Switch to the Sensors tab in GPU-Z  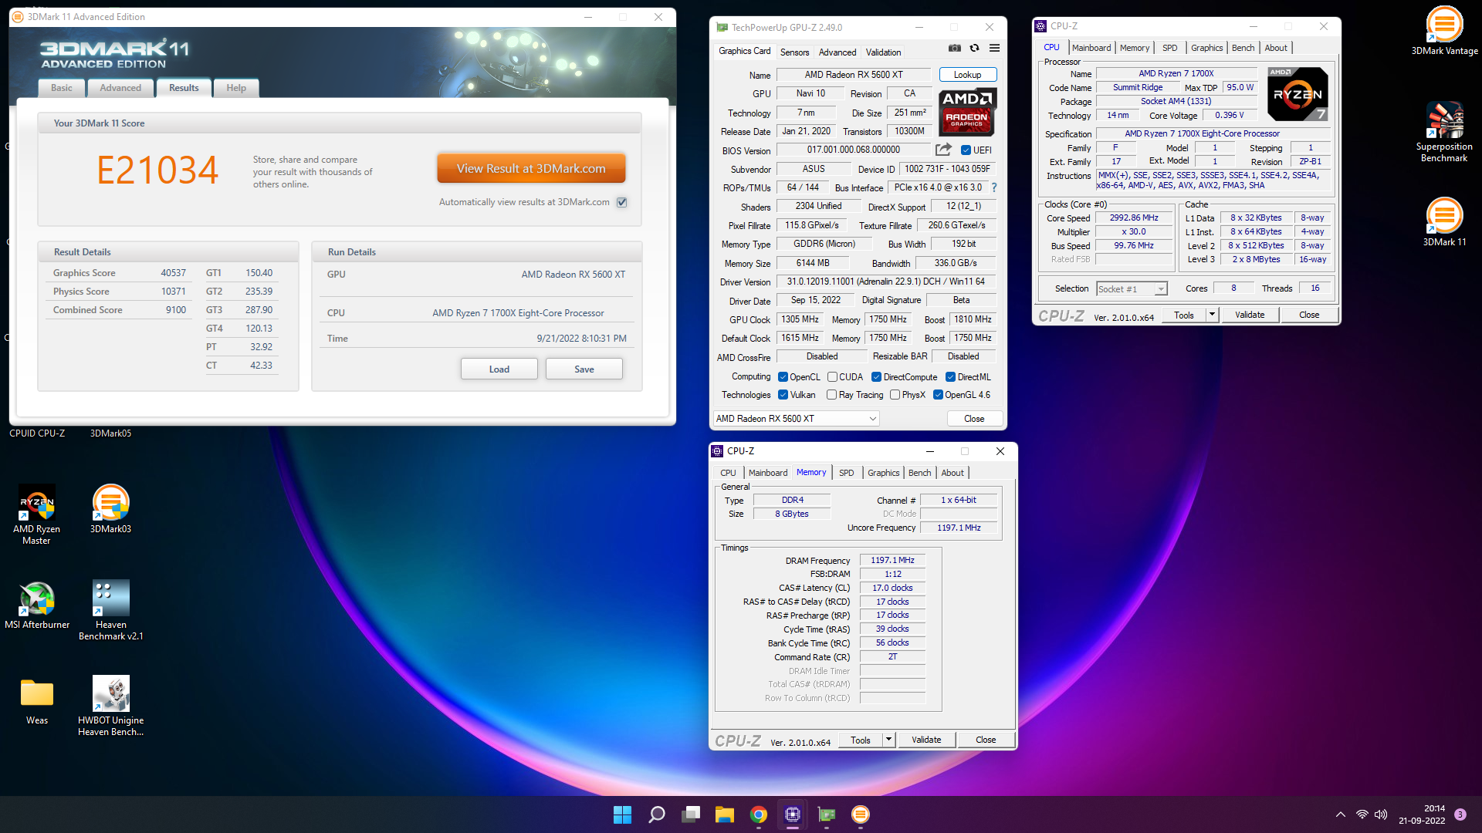794,52
